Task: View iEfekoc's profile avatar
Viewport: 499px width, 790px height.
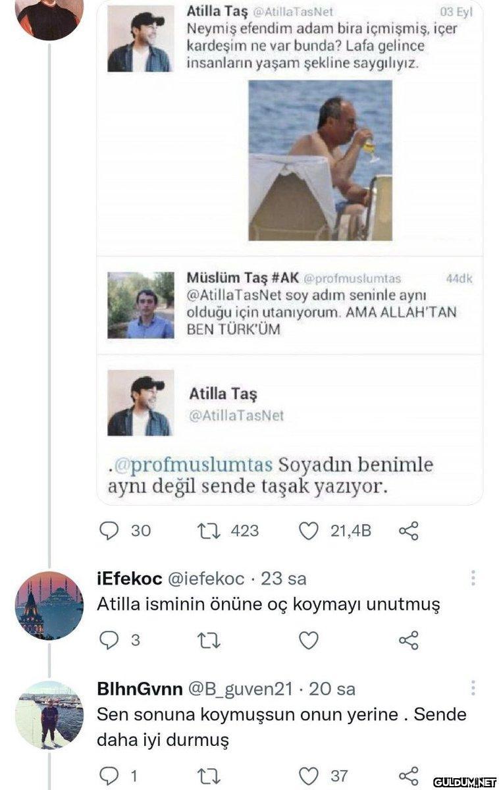Action: [49, 605]
